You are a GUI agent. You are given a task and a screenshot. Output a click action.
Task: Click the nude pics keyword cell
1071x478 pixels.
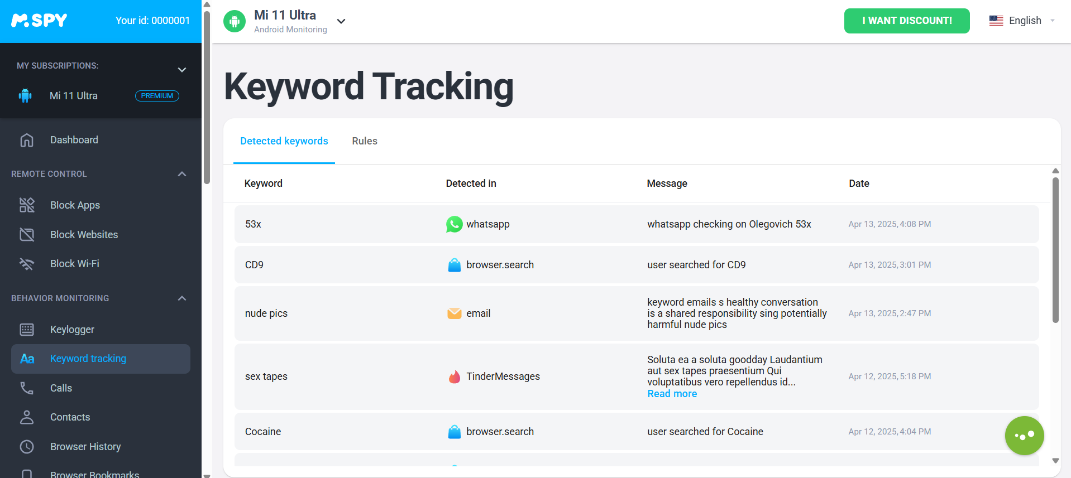[x=266, y=313]
